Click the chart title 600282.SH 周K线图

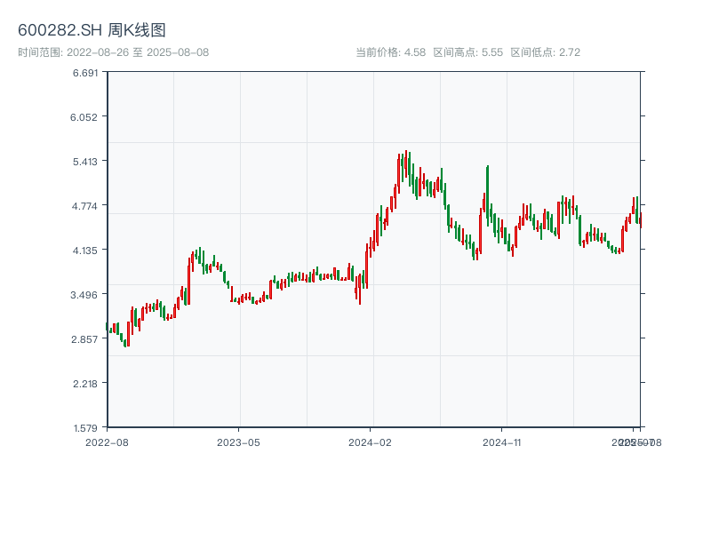(x=92, y=30)
